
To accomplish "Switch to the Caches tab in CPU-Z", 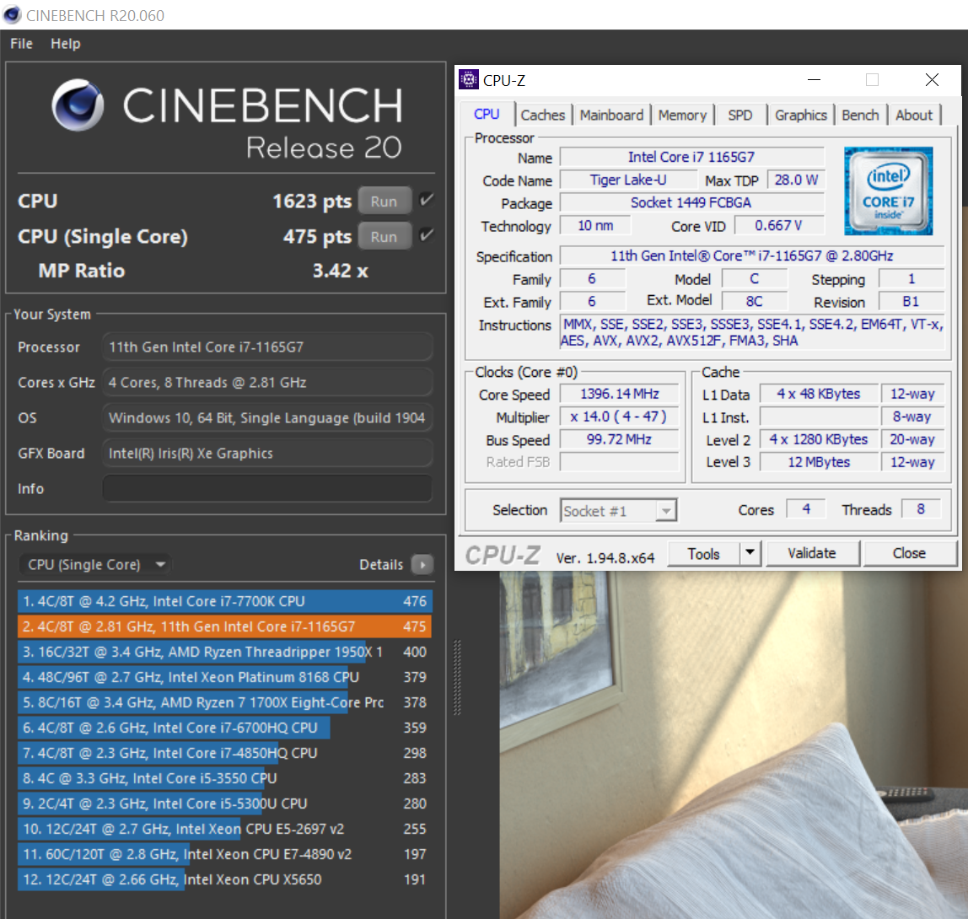I will 543,116.
